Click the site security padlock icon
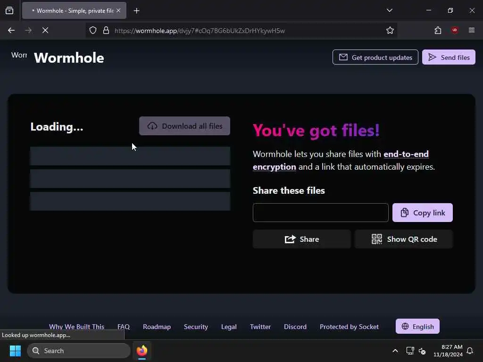Viewport: 483px width, 362px height. [x=106, y=30]
